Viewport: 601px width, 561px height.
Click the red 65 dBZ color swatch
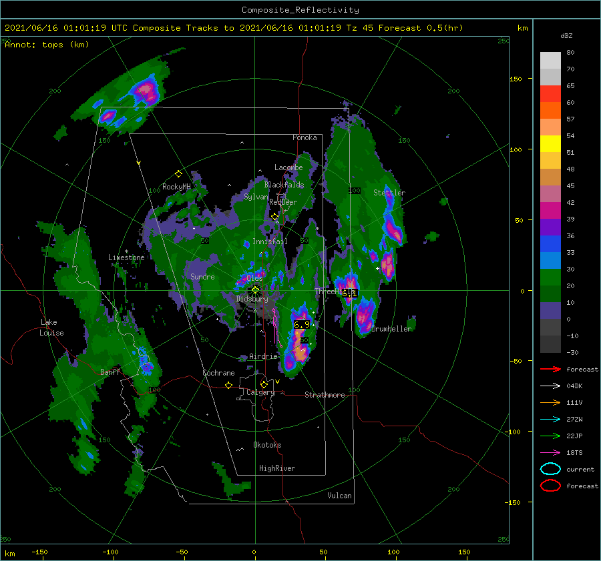point(550,94)
